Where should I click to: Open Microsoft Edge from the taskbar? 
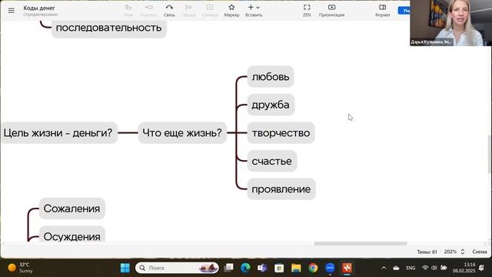[x=245, y=268]
